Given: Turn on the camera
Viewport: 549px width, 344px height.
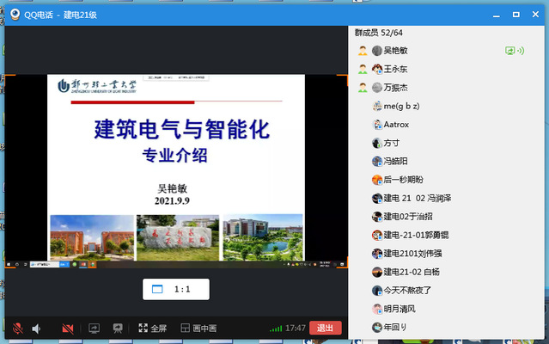Looking at the screenshot, I should (68, 328).
